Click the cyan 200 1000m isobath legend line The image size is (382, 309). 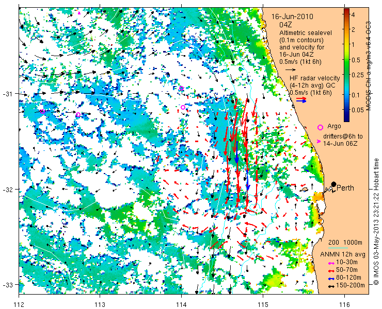[x=338, y=248]
